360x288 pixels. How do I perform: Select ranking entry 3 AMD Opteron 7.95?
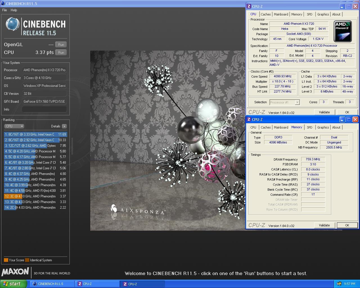point(35,146)
